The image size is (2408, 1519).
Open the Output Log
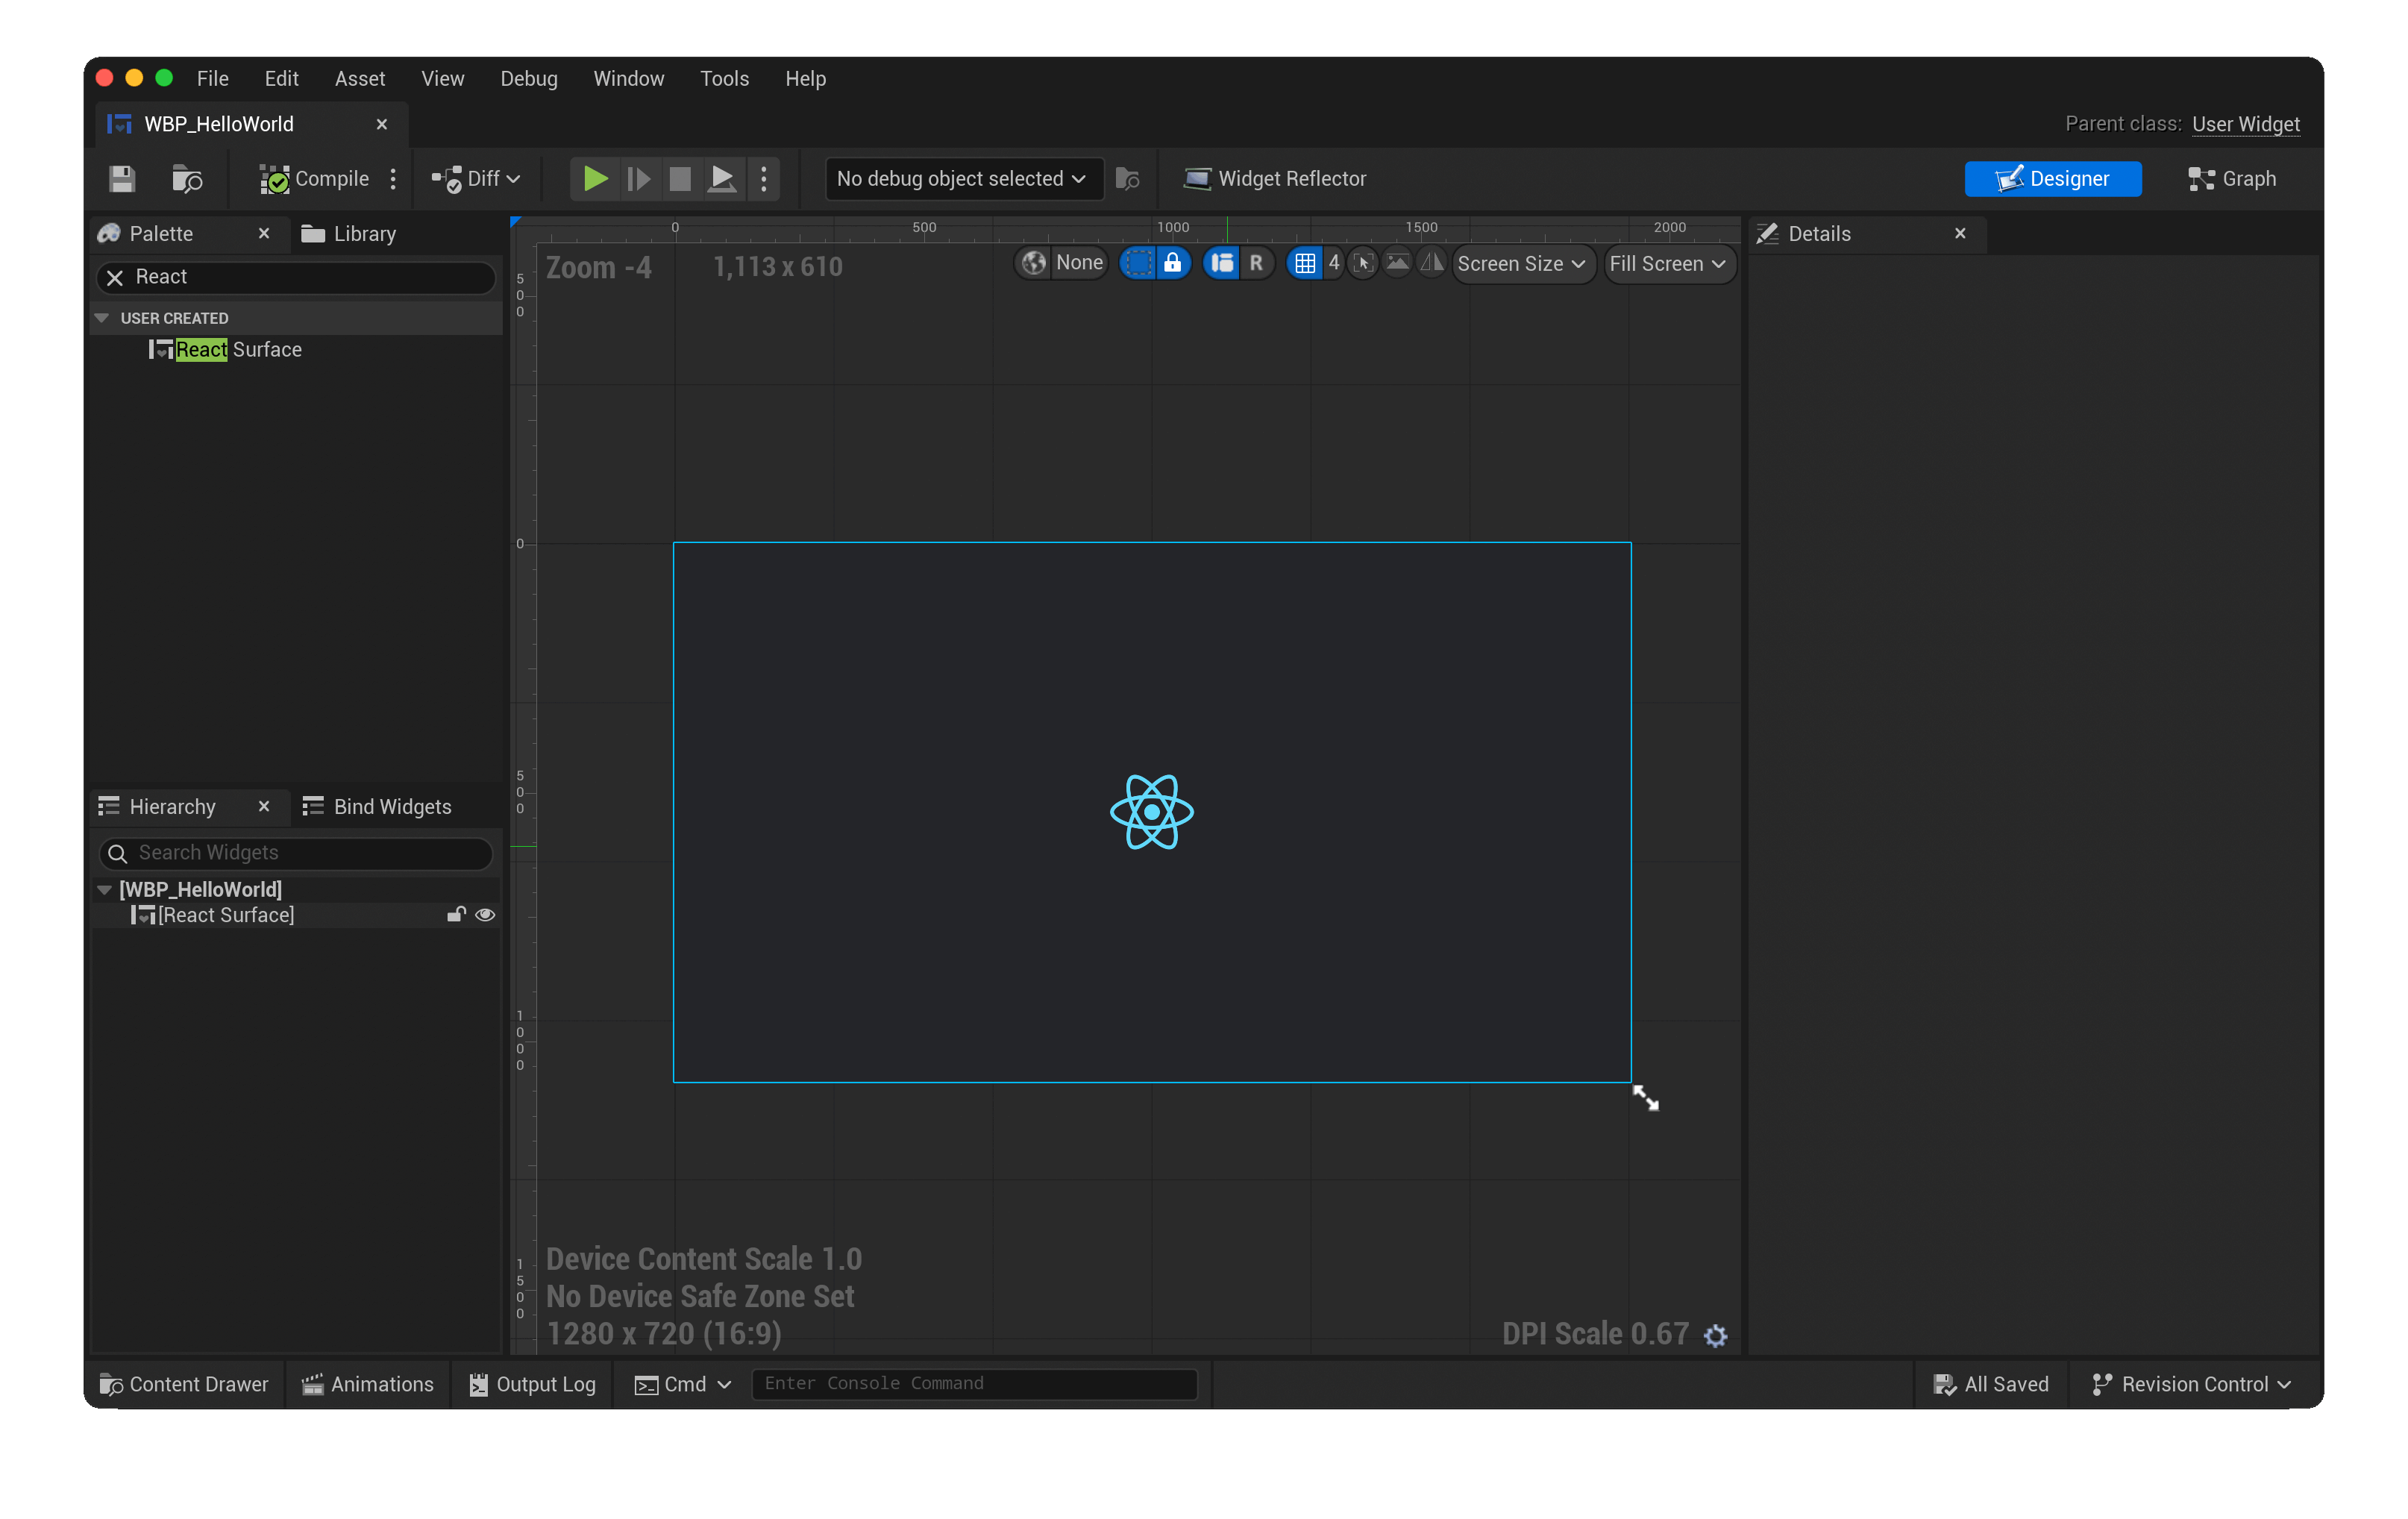[532, 1383]
